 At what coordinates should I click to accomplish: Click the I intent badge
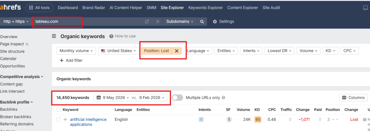pos(201,119)
